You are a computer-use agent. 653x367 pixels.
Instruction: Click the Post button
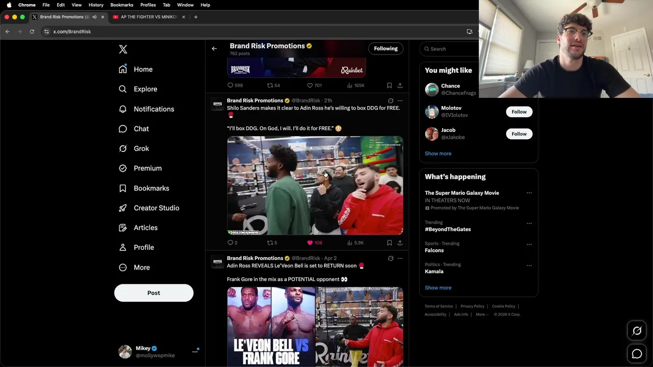click(154, 293)
